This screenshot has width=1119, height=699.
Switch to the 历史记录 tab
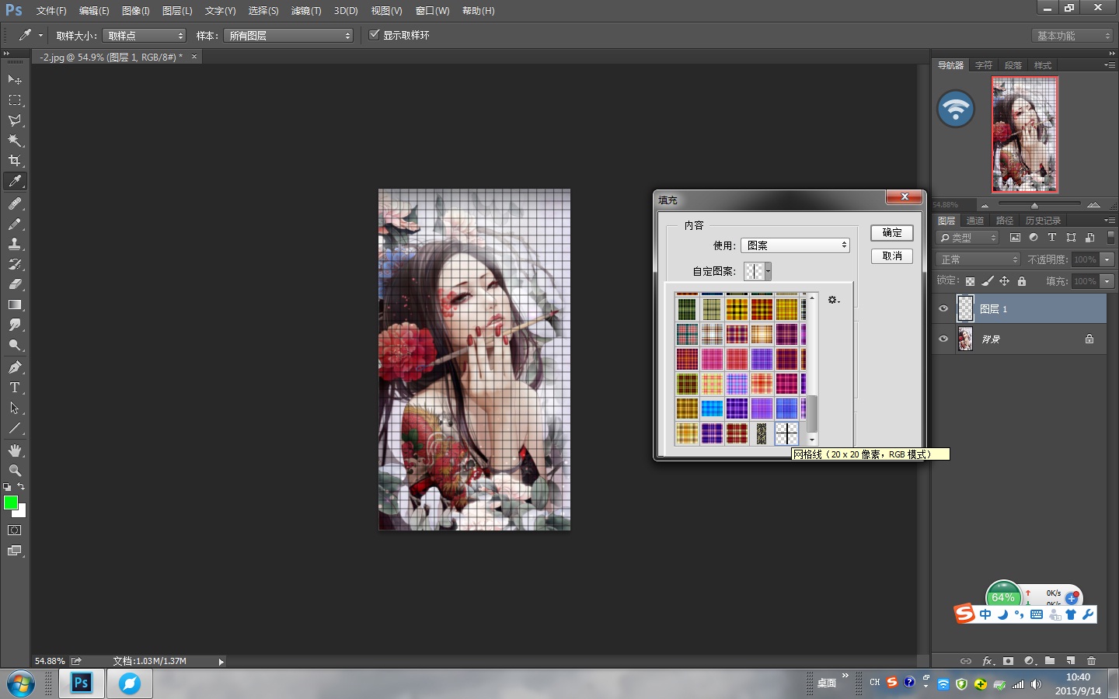[1042, 221]
